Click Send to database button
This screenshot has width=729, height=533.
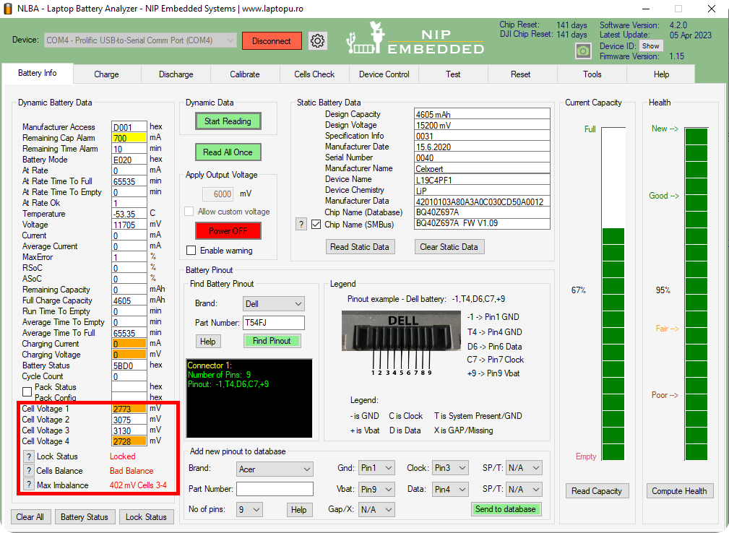coord(505,509)
